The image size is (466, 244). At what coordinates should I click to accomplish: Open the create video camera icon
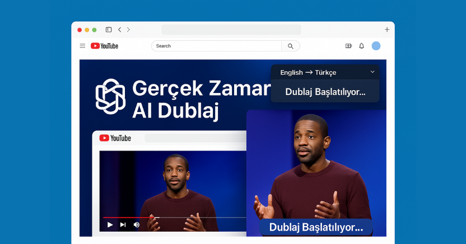pos(348,46)
